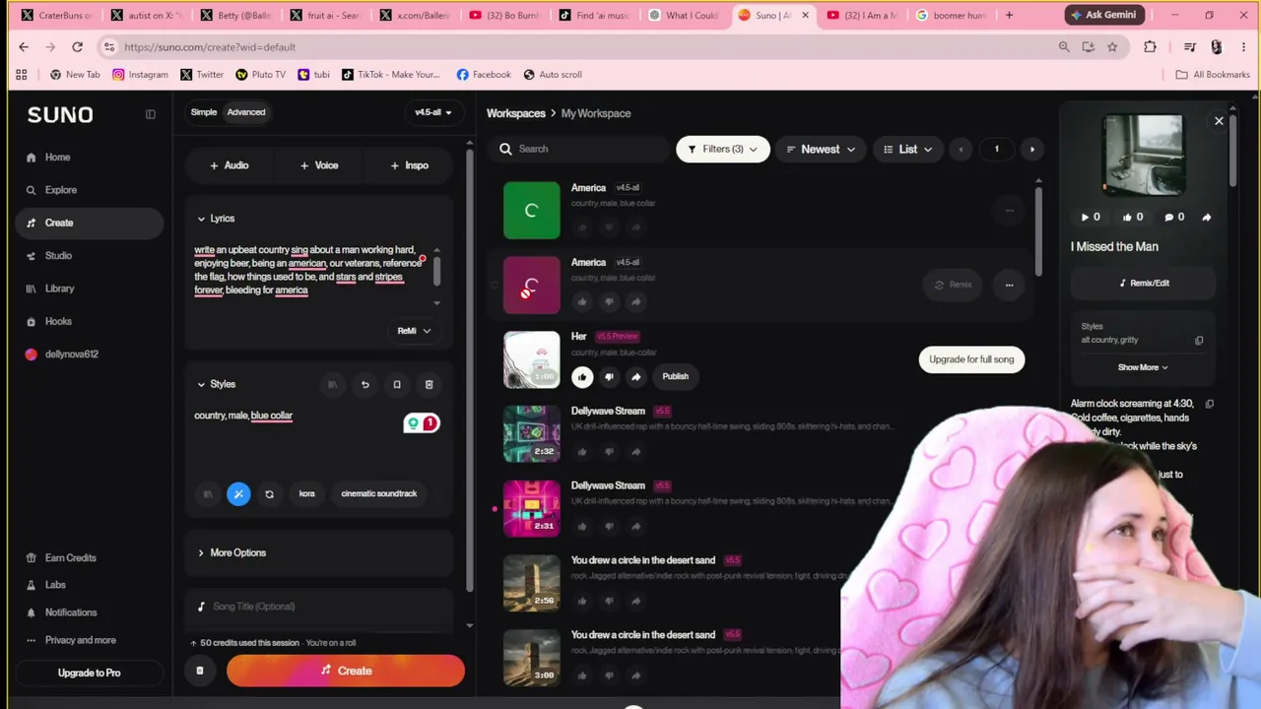Like the 'You drew a circle' track (2:56)
1261x709 pixels.
coord(582,601)
